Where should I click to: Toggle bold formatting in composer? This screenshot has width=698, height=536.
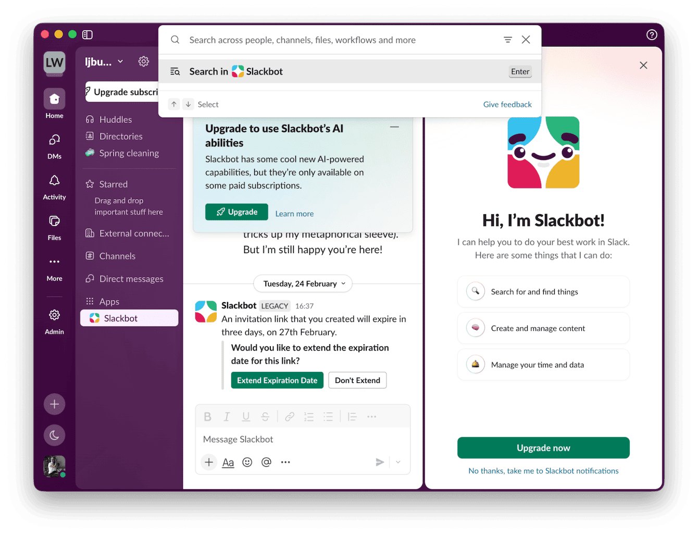pyautogui.click(x=207, y=417)
